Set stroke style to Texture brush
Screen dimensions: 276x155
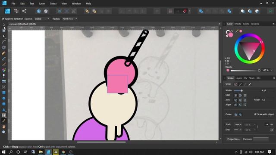pyautogui.click(x=250, y=84)
